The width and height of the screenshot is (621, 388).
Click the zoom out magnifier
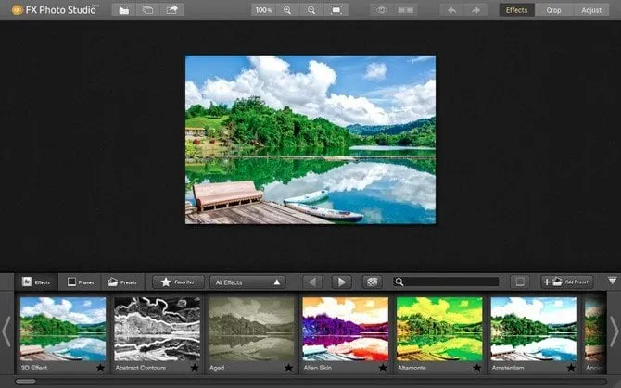click(x=311, y=9)
